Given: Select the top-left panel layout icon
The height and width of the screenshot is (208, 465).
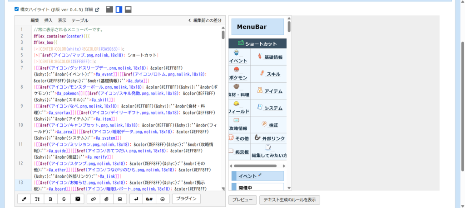Looking at the screenshot, I should coord(109,9).
